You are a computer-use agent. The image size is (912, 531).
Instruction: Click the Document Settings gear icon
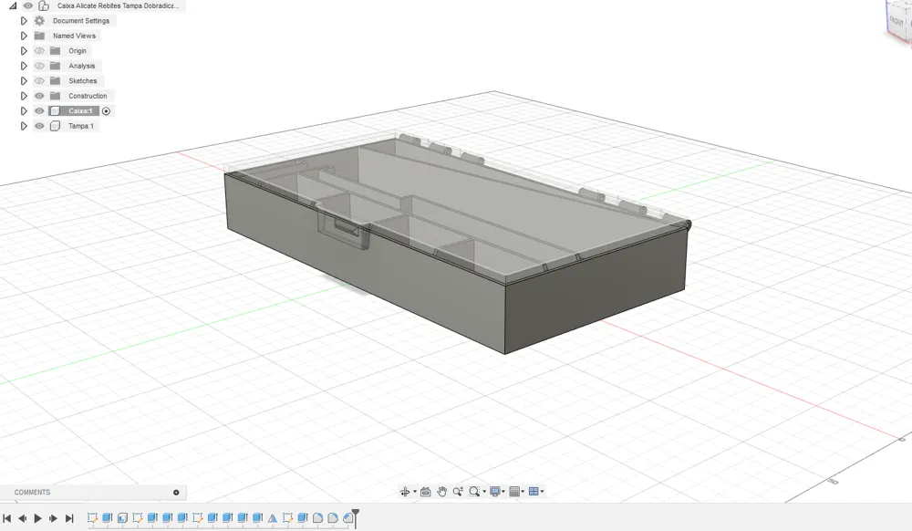[x=39, y=20]
